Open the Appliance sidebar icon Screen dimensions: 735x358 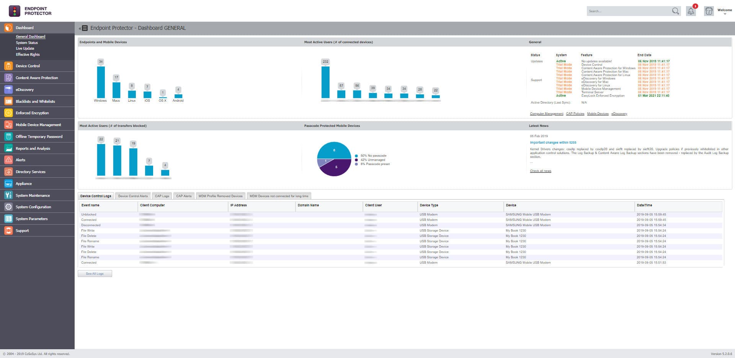[x=8, y=183]
